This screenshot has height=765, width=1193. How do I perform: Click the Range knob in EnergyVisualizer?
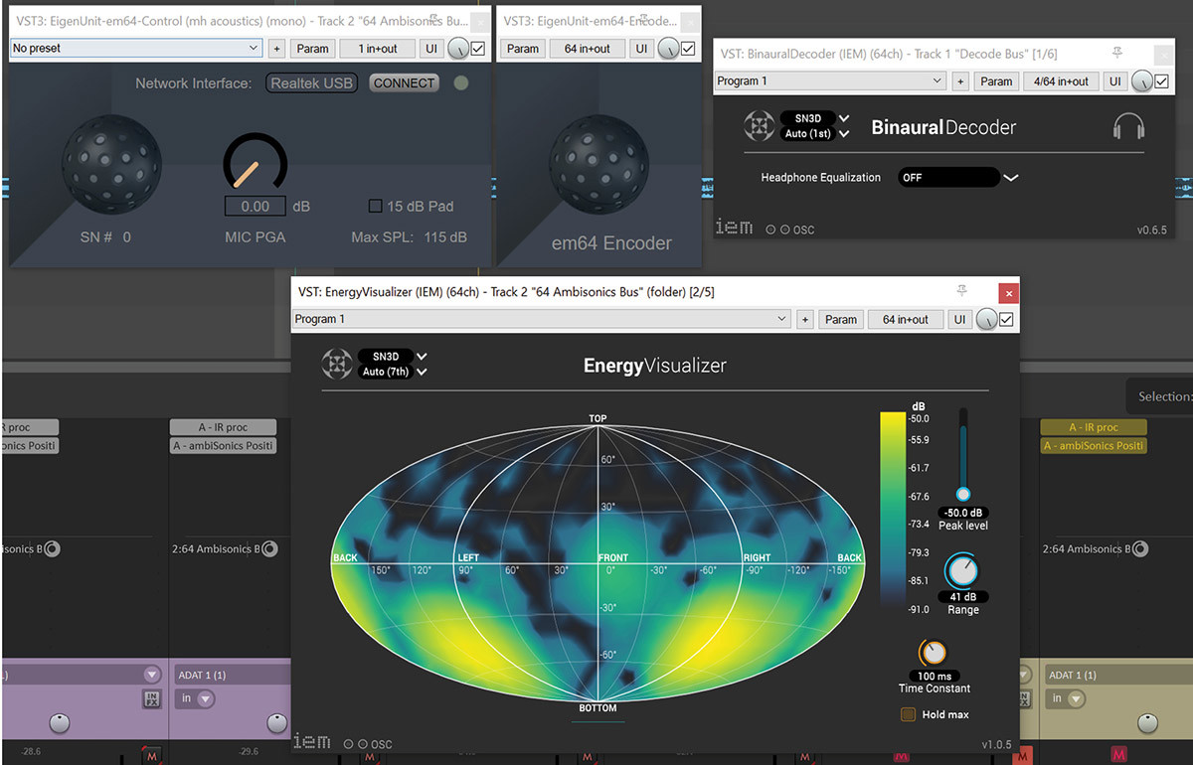point(962,571)
